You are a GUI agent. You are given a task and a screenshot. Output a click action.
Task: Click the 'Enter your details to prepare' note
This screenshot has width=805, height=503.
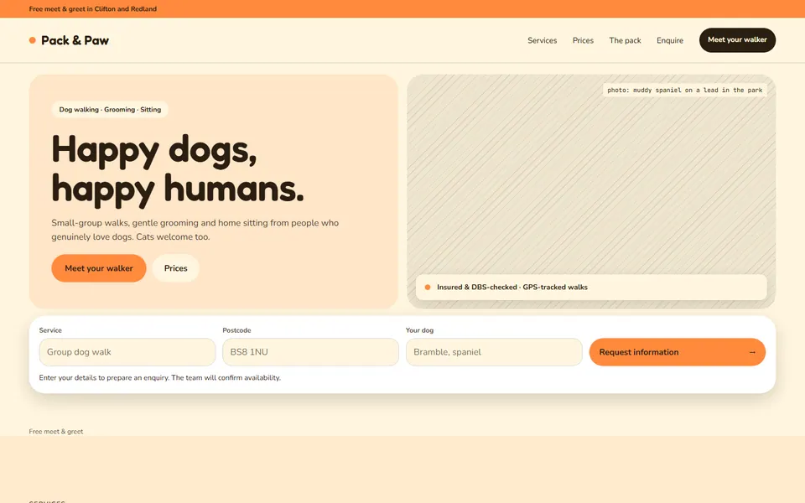coord(159,378)
